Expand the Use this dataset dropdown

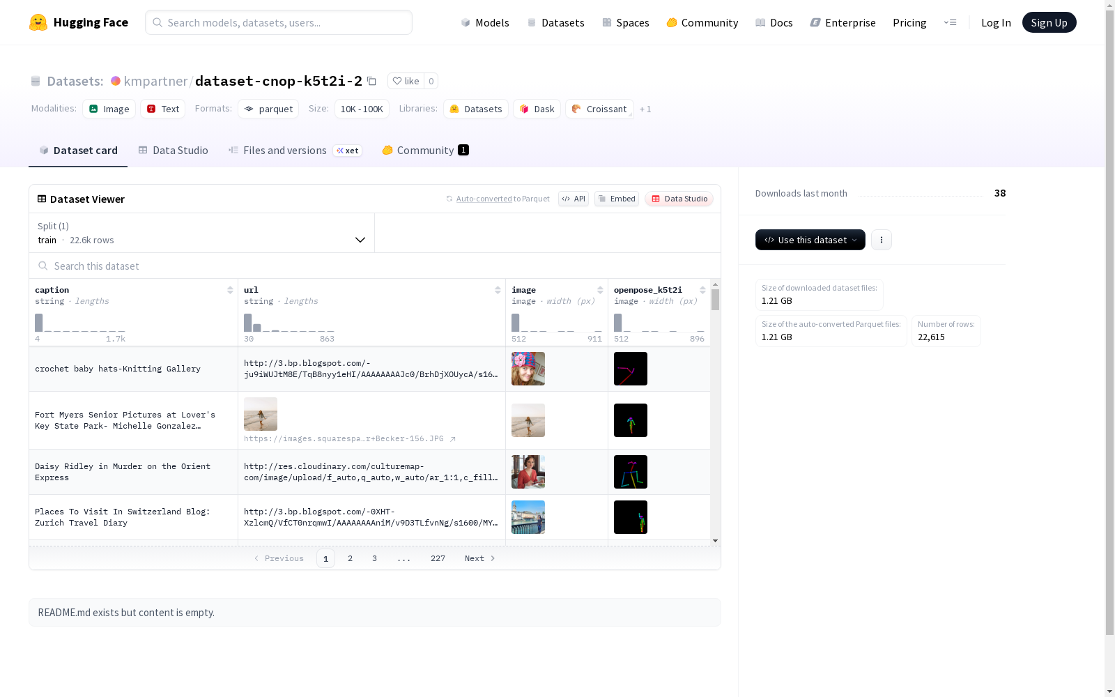click(x=810, y=240)
